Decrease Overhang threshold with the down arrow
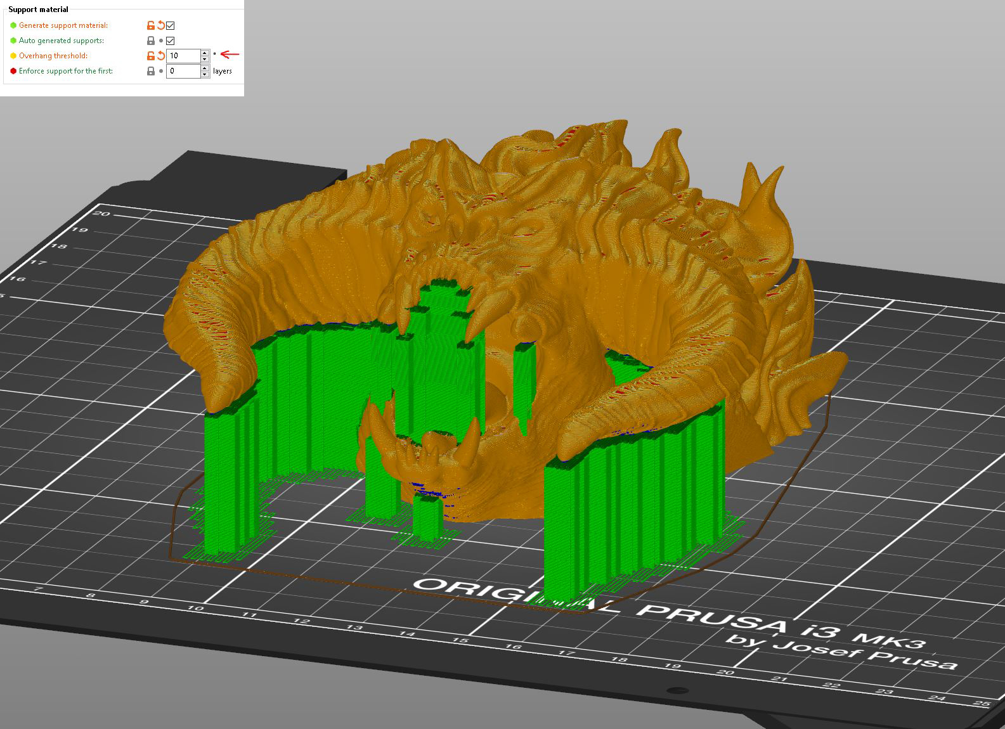The image size is (1005, 729). 205,59
